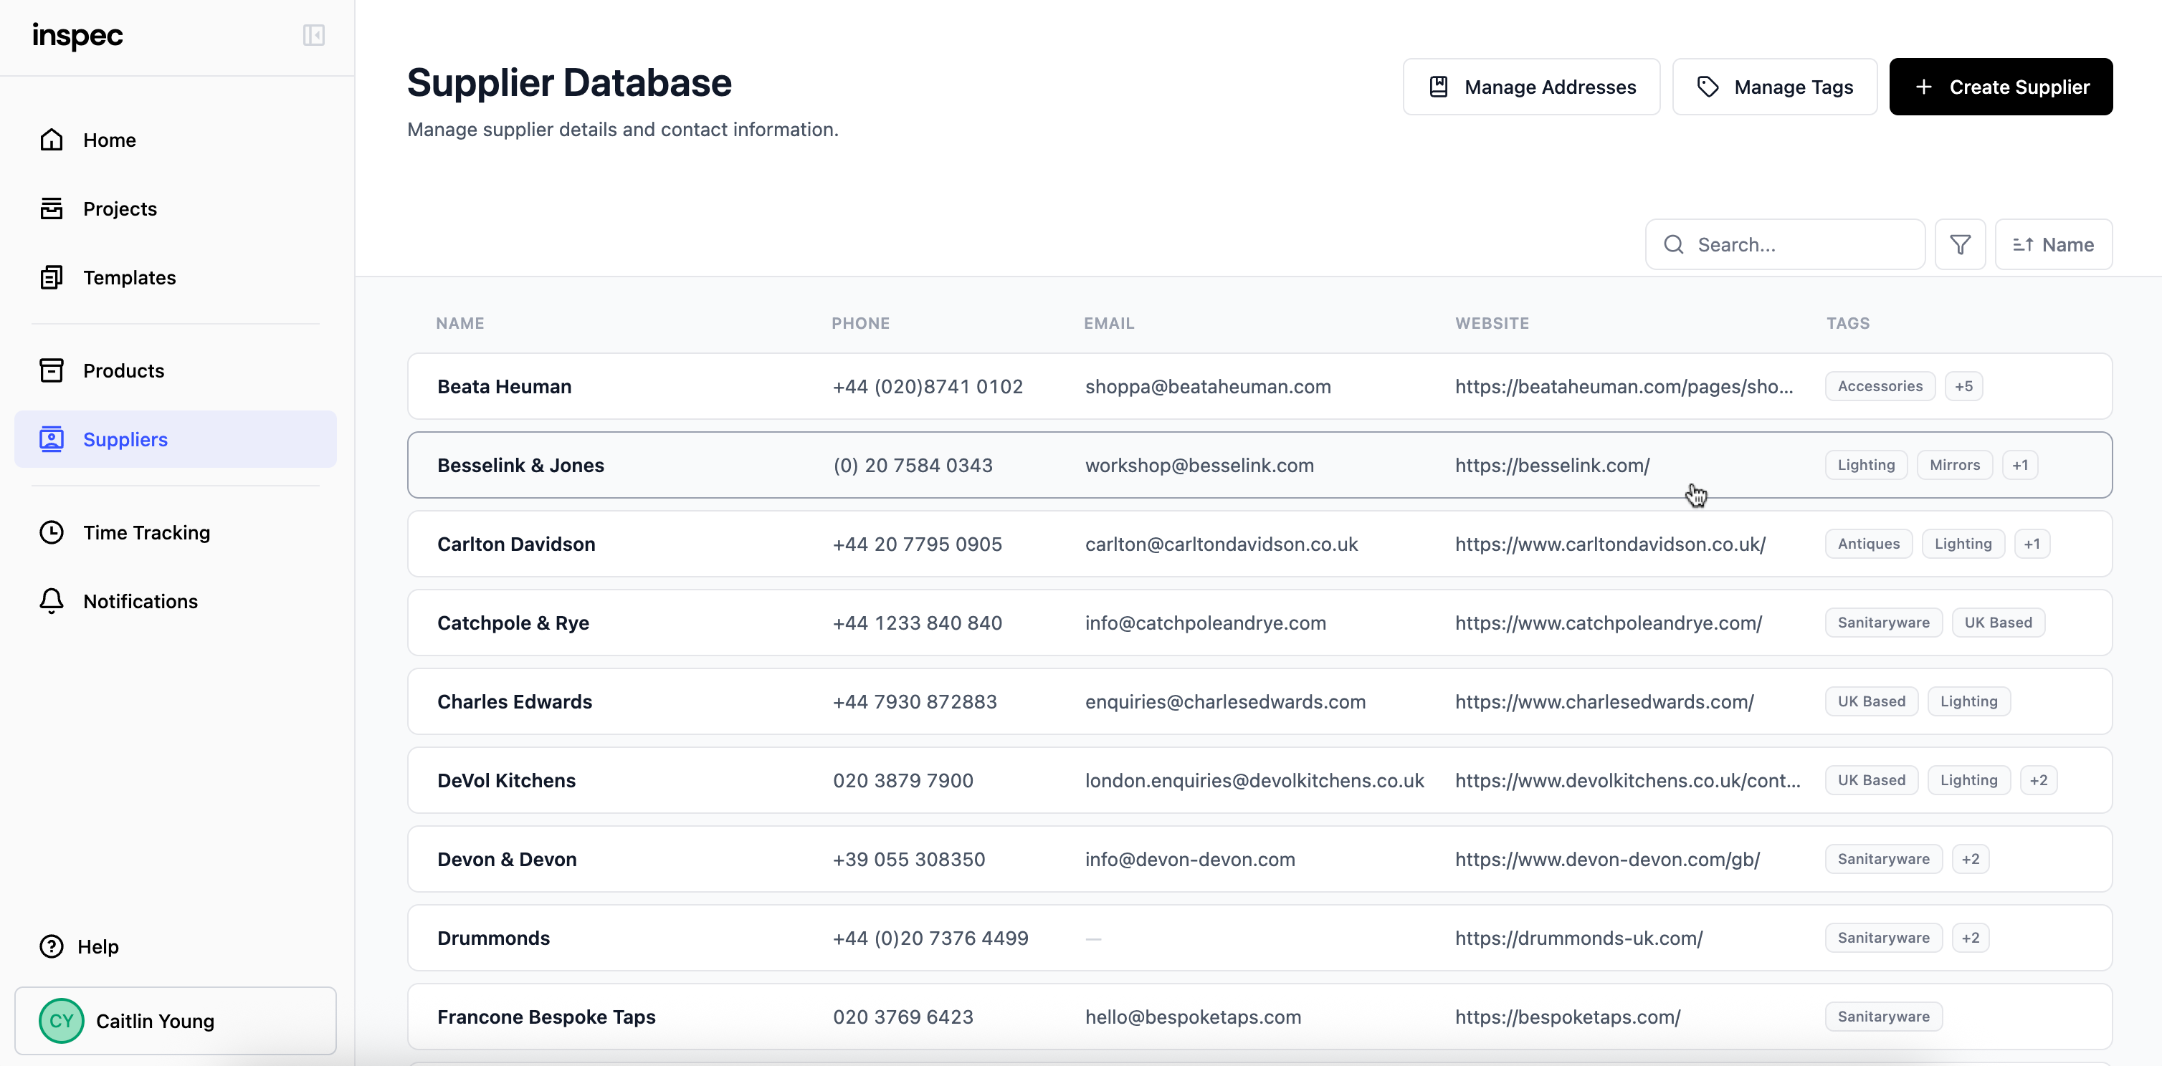
Task: Click the Manage Tags button
Action: click(x=1774, y=87)
